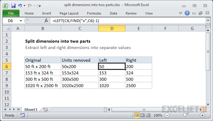The height and width of the screenshot is (121, 213).
Task: Zoom out with the minus button
Action: [x=167, y=115]
